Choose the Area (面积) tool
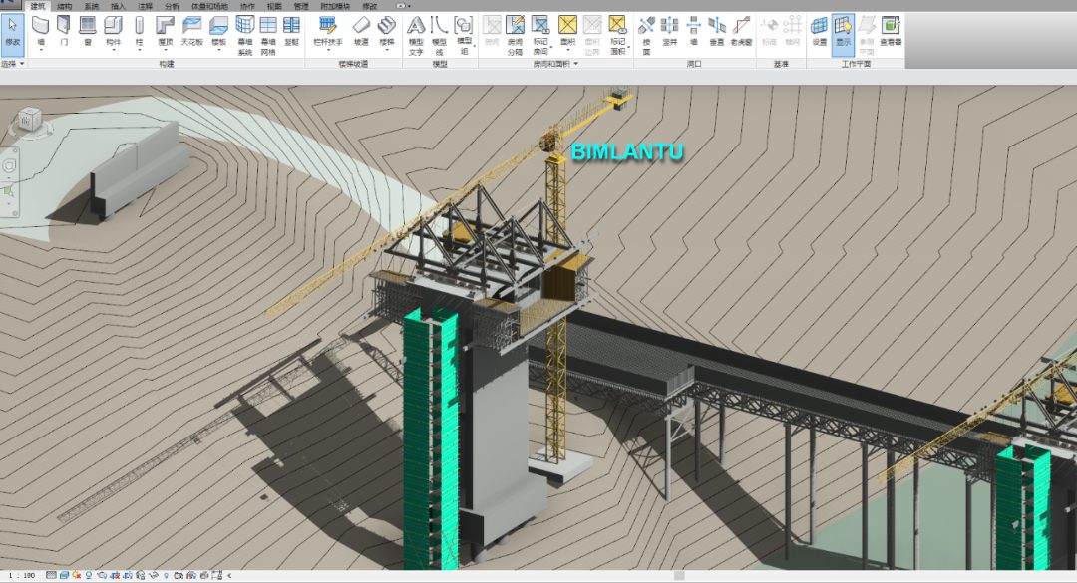Viewport: 1077px width, 583px height. pos(567,31)
